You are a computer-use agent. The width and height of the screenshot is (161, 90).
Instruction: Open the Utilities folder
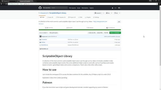pyautogui.click(x=43, y=42)
